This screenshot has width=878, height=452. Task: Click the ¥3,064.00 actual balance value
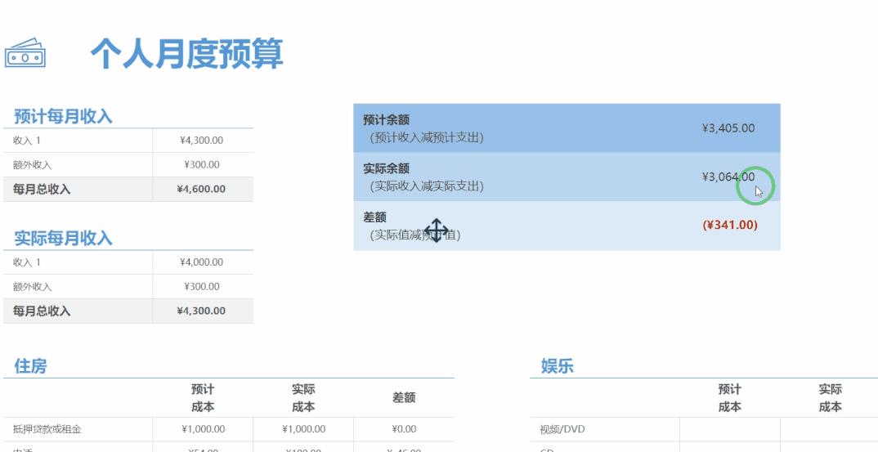coord(728,177)
